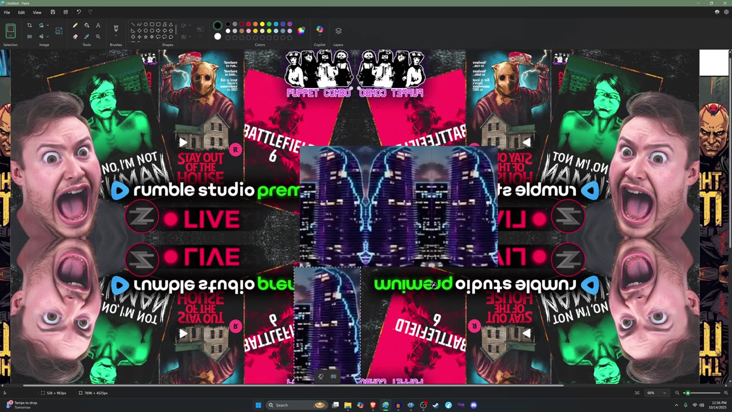Select the Pencil tool
The width and height of the screenshot is (732, 412).
pyautogui.click(x=75, y=25)
